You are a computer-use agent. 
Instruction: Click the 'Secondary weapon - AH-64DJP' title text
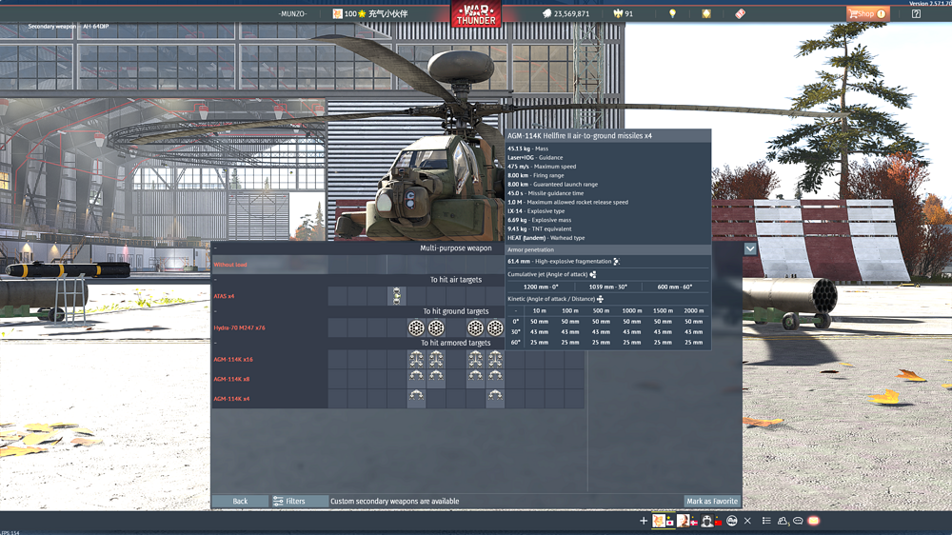[68, 27]
